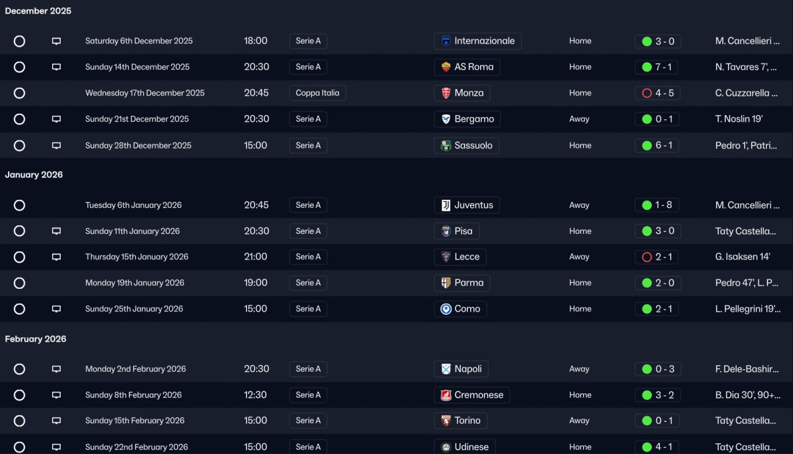Click the Monza club crest icon
Viewport: 793px width, 454px height.
[446, 93]
